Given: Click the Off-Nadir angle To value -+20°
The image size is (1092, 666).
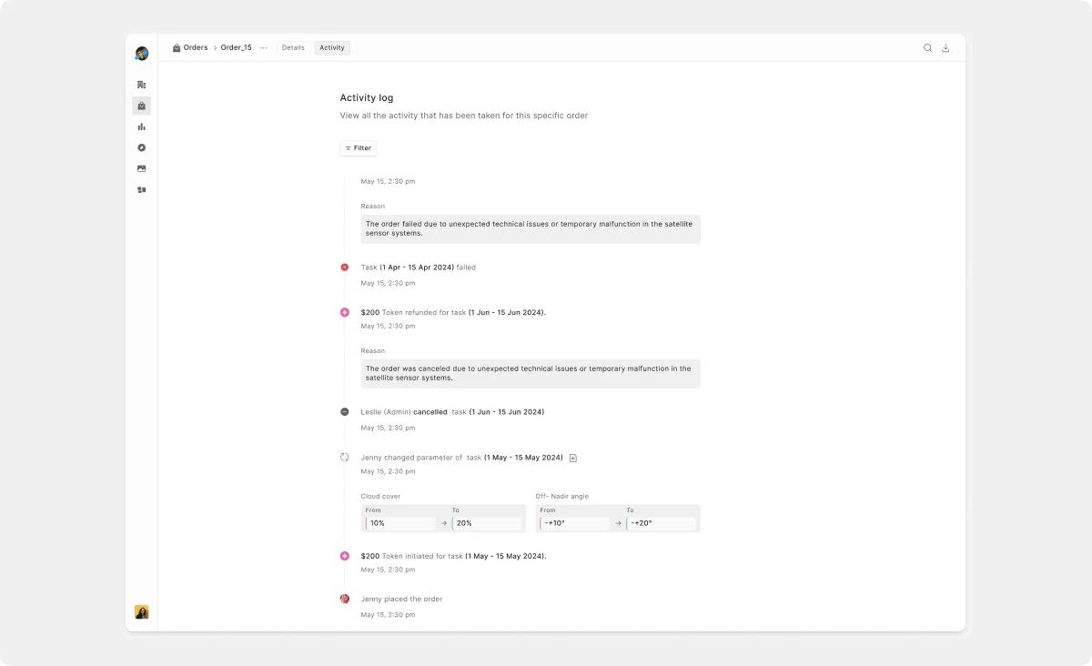Looking at the screenshot, I should point(662,523).
